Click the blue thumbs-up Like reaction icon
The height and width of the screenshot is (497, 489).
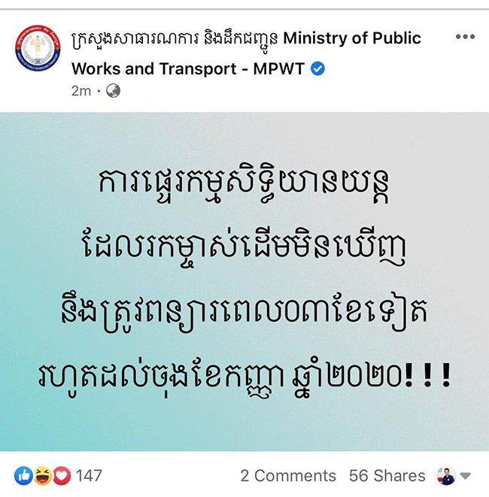point(23,476)
